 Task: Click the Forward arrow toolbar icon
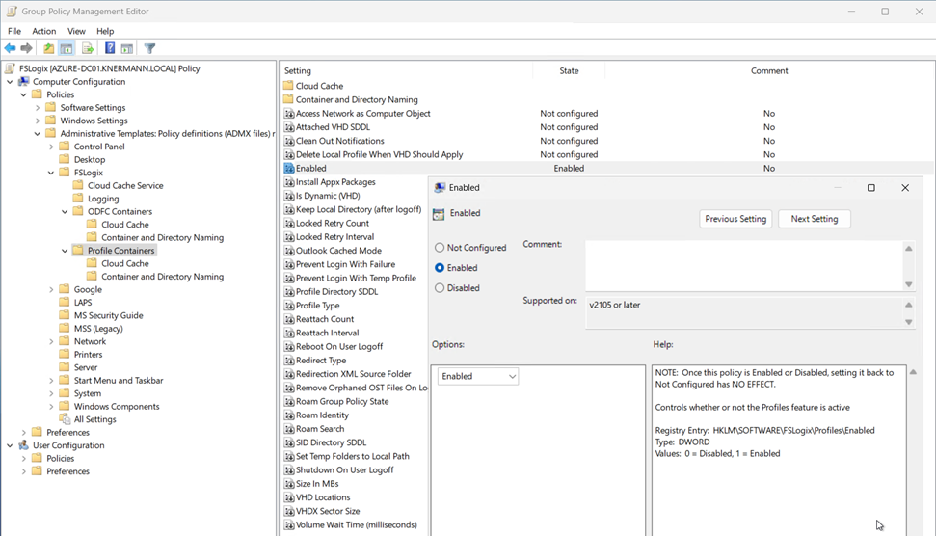pyautogui.click(x=26, y=48)
